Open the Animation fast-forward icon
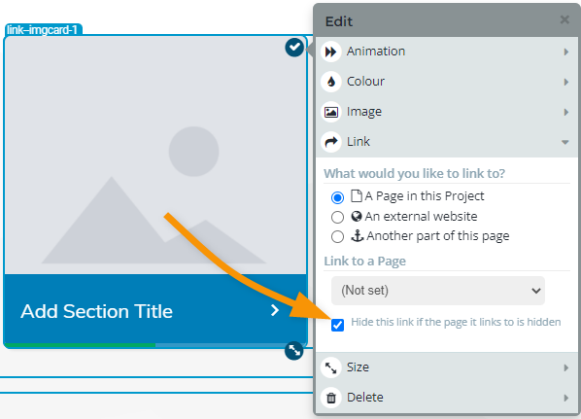The width and height of the screenshot is (581, 419). point(331,52)
